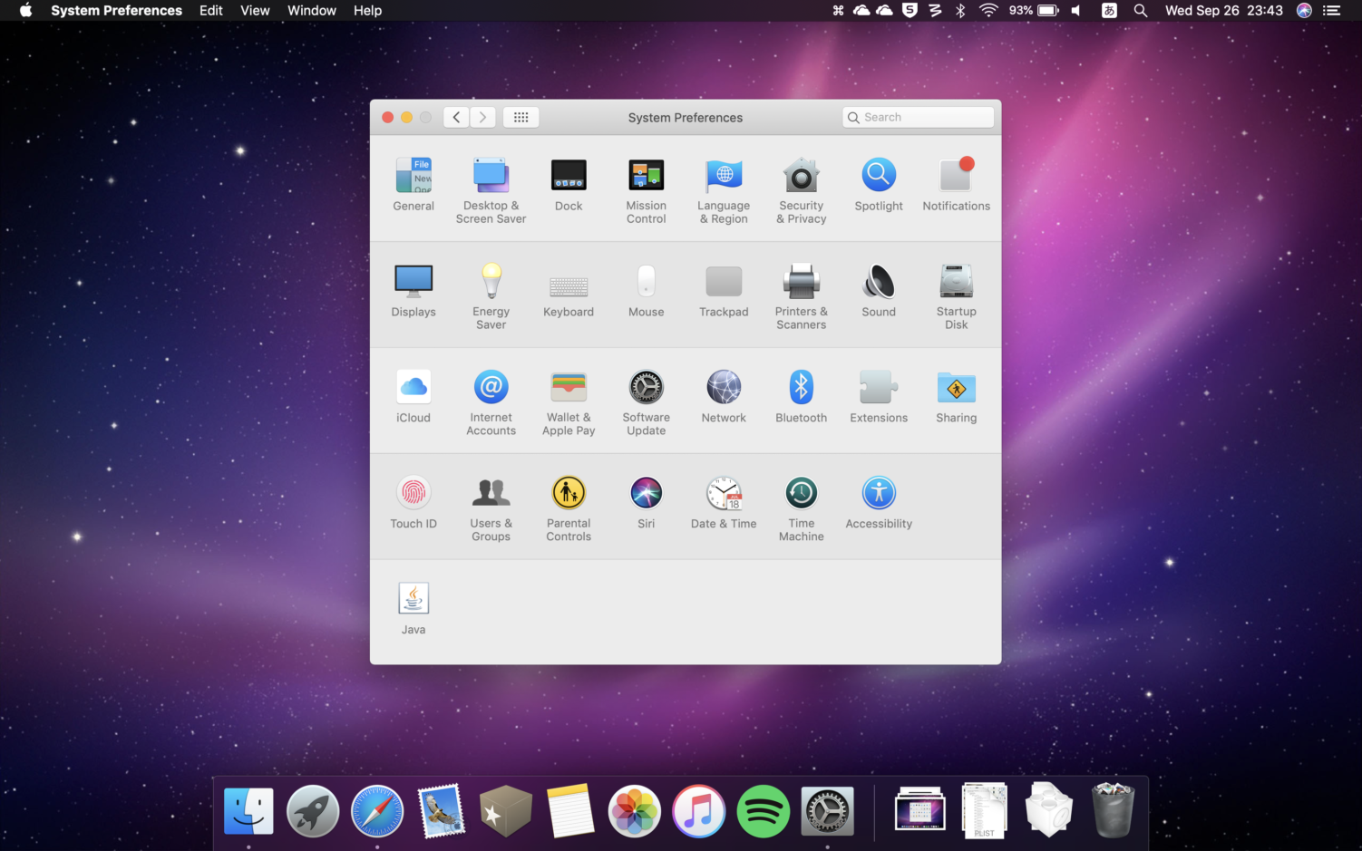Open the Trash in the Dock
The image size is (1362, 851).
coord(1113,810)
